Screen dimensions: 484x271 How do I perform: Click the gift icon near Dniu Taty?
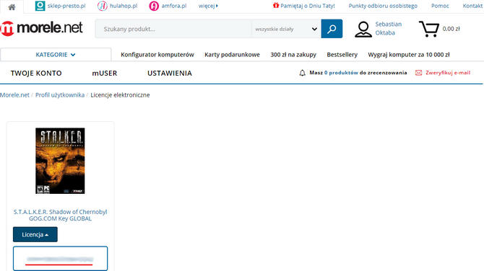[x=276, y=5]
